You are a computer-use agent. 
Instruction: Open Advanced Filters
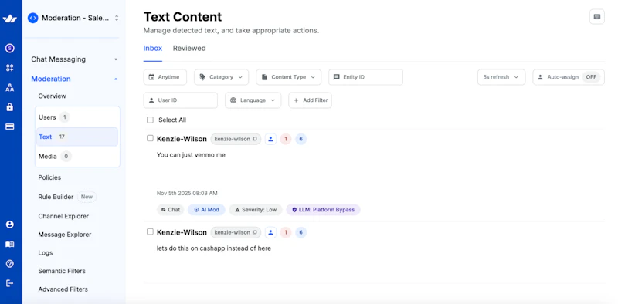click(63, 289)
